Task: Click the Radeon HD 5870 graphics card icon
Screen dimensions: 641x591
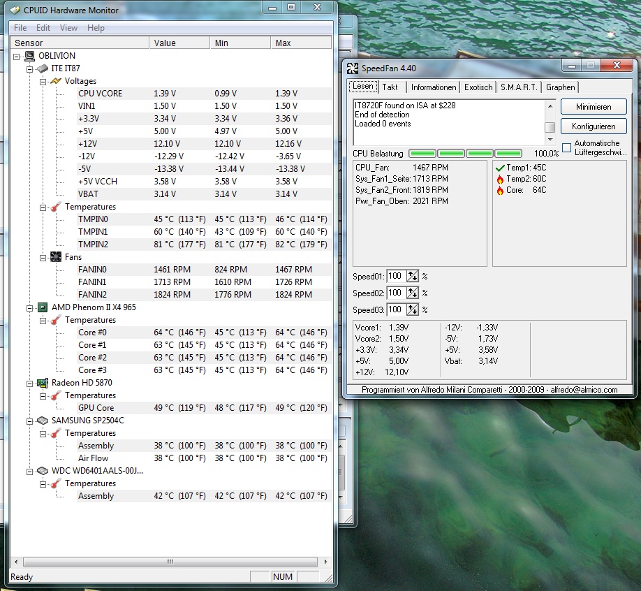Action: (x=43, y=383)
